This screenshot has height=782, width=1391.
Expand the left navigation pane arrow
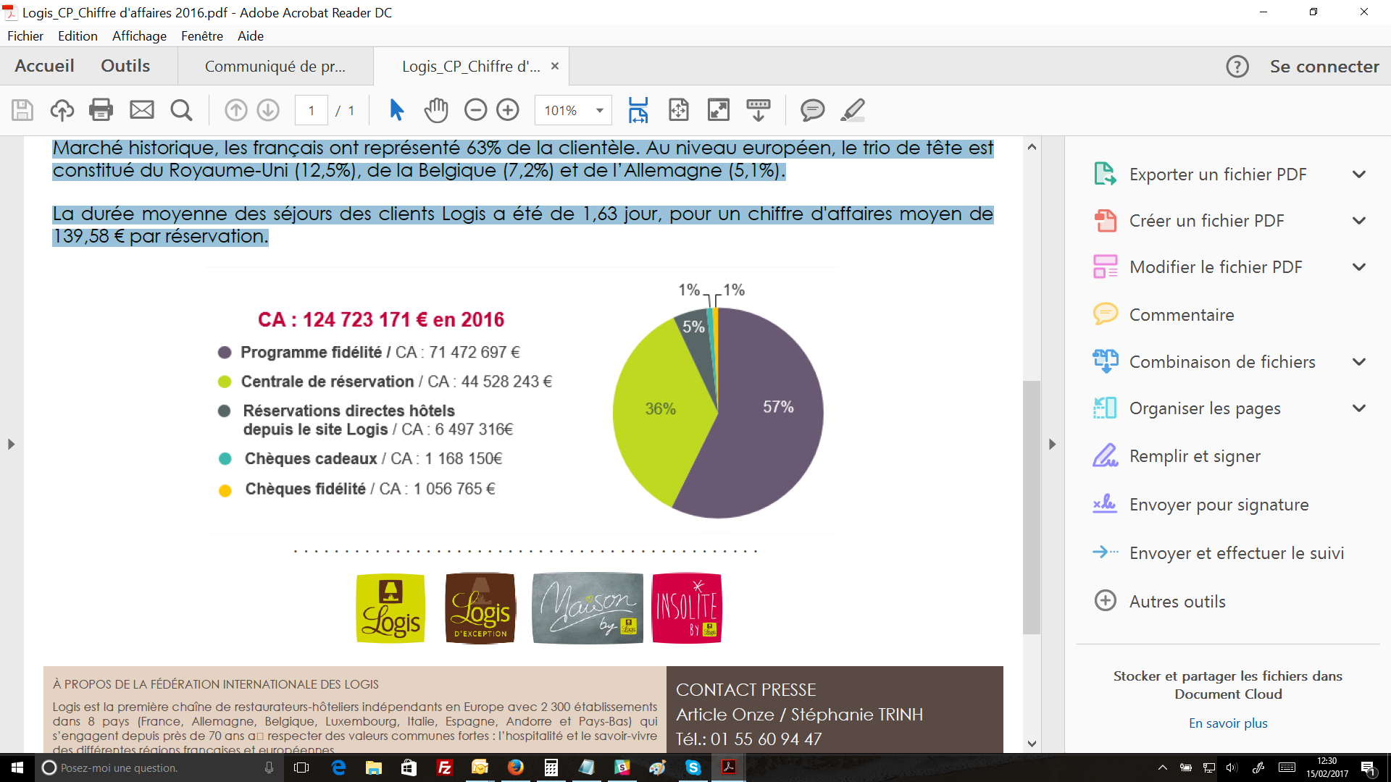pyautogui.click(x=11, y=444)
